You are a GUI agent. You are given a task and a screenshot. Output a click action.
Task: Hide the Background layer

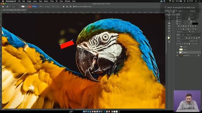coord(177,55)
